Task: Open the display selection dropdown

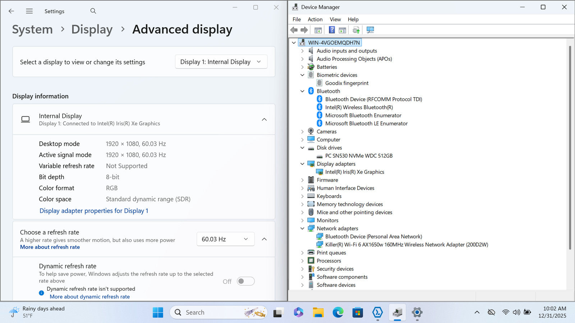Action: pyautogui.click(x=221, y=62)
